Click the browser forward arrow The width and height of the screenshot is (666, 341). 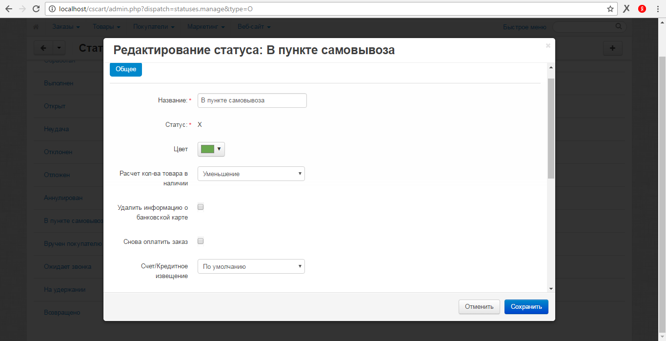(x=22, y=9)
